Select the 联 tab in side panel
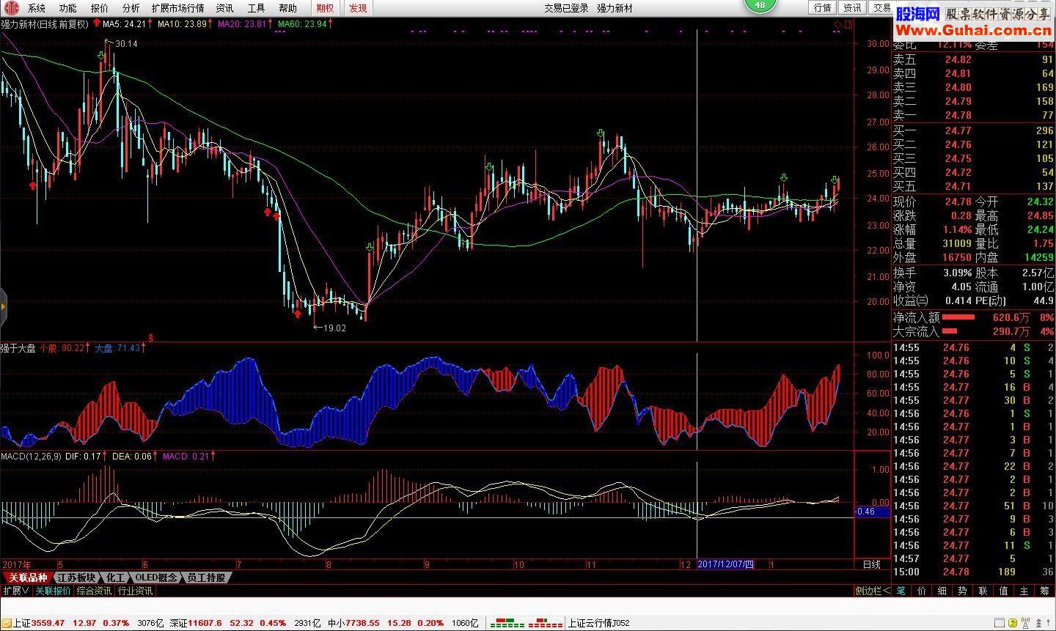1056x631 pixels. 983,591
